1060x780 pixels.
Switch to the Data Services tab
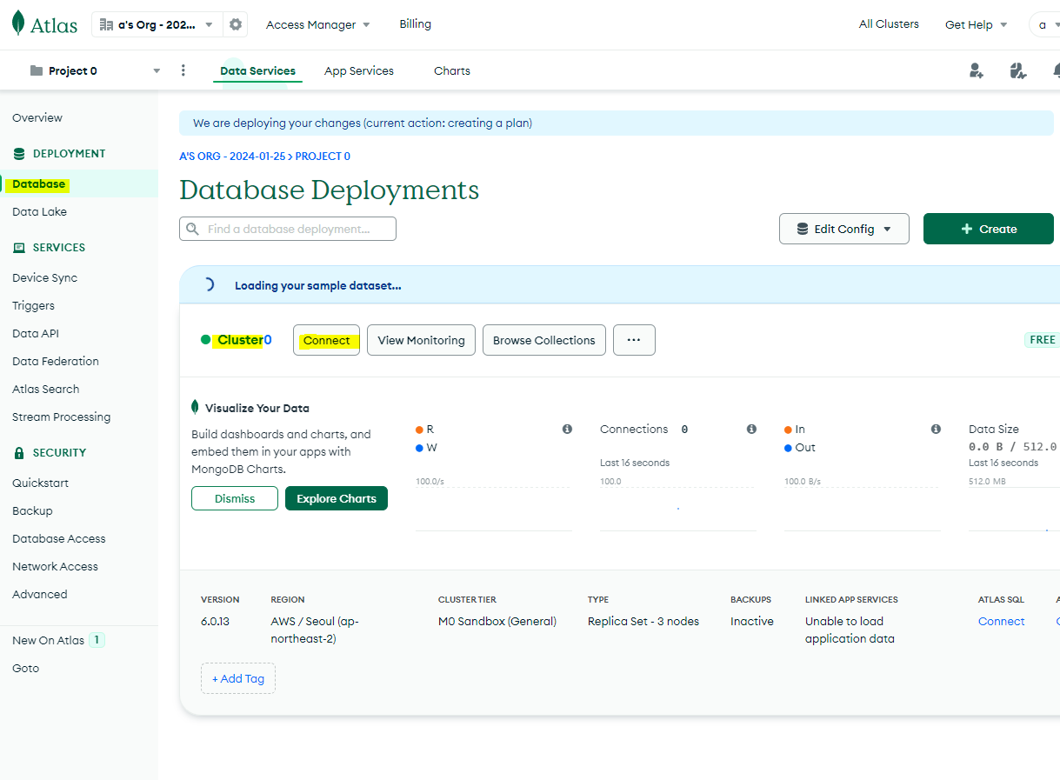click(257, 70)
